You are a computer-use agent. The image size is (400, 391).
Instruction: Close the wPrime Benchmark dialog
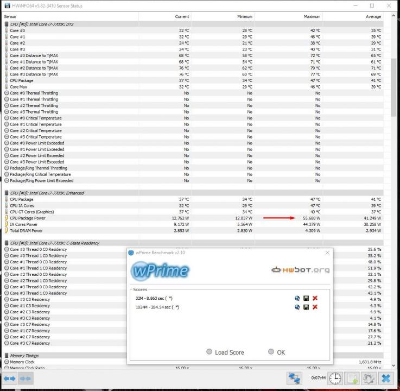pos(328,253)
